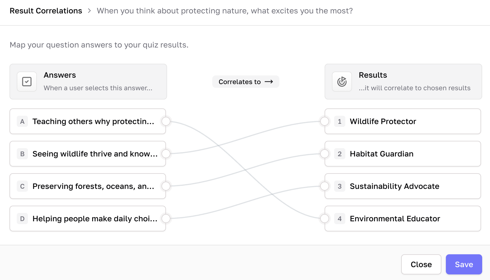This screenshot has width=490, height=280.
Task: Click the Answers checkbox icon
Action: point(27,82)
